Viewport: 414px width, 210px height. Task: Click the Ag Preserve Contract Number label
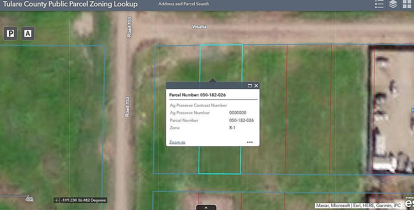pos(198,105)
